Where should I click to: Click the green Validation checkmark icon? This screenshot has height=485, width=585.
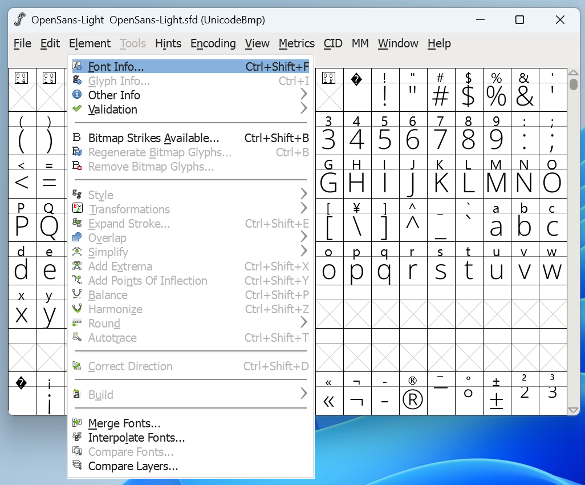pyautogui.click(x=77, y=109)
